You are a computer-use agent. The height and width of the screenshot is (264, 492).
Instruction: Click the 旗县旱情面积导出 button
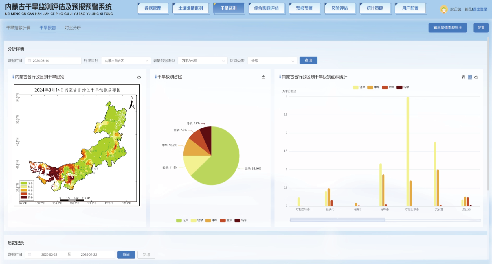[x=447, y=28]
